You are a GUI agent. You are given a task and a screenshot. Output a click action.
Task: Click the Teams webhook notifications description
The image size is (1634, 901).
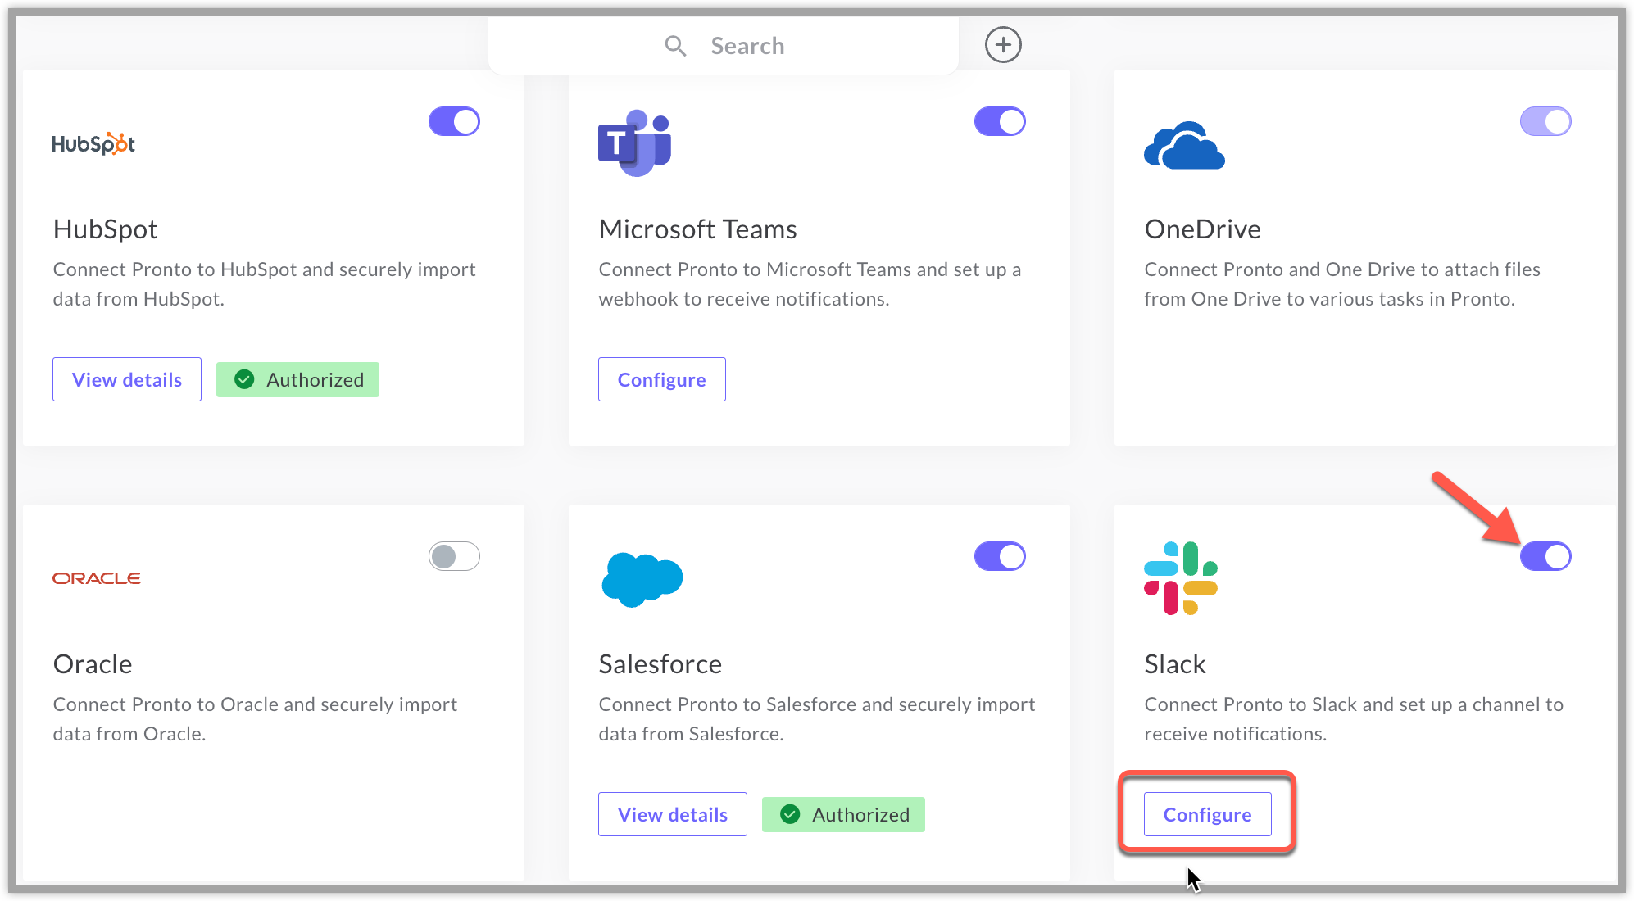810,284
